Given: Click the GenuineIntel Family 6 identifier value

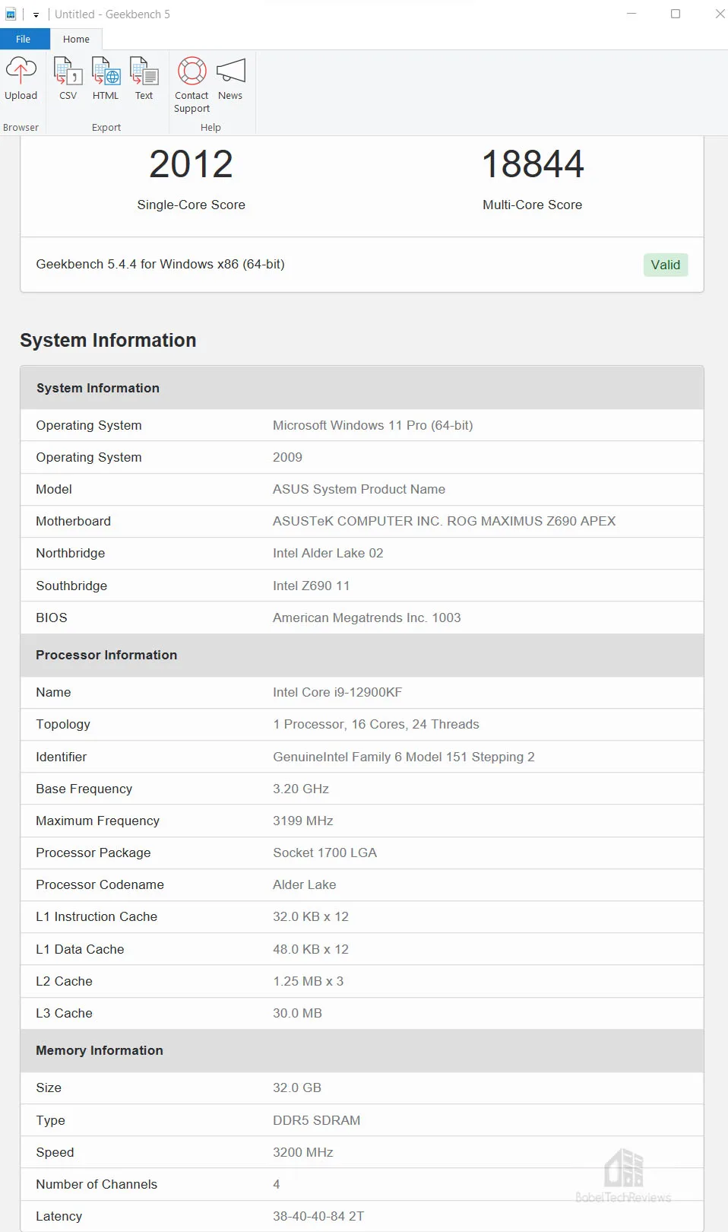Looking at the screenshot, I should click(404, 757).
